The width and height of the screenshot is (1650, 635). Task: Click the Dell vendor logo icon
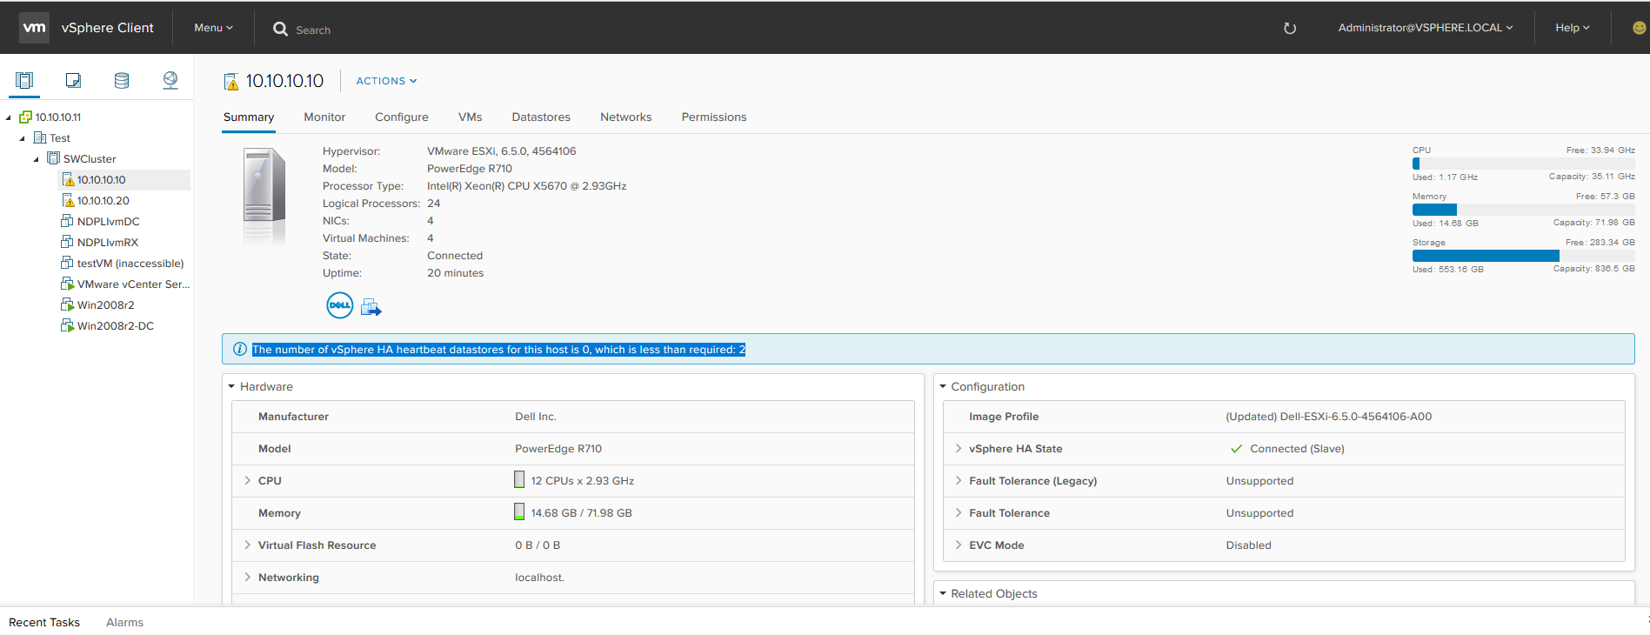340,305
